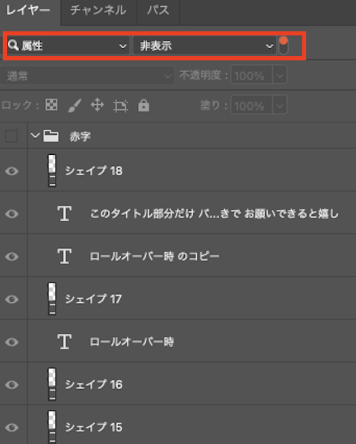Click the lock position move icon
The image size is (356, 444).
tap(97, 105)
